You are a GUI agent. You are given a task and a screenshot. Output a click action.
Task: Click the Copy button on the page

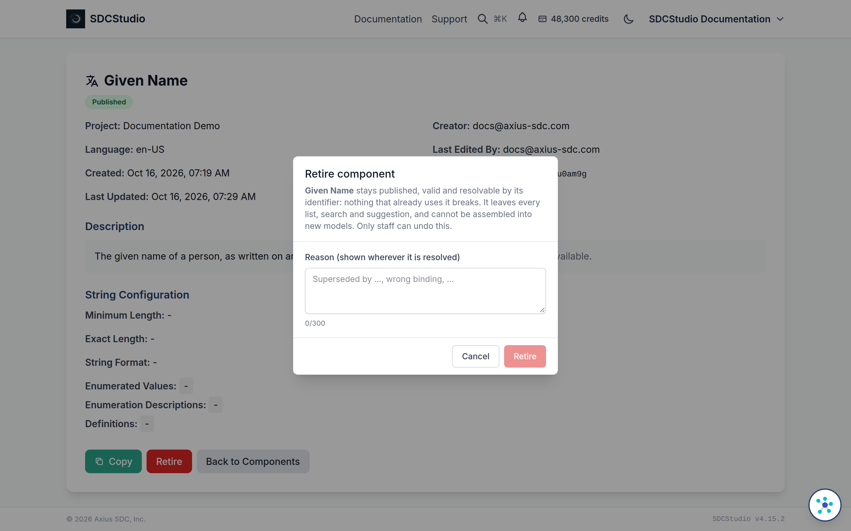(x=113, y=461)
